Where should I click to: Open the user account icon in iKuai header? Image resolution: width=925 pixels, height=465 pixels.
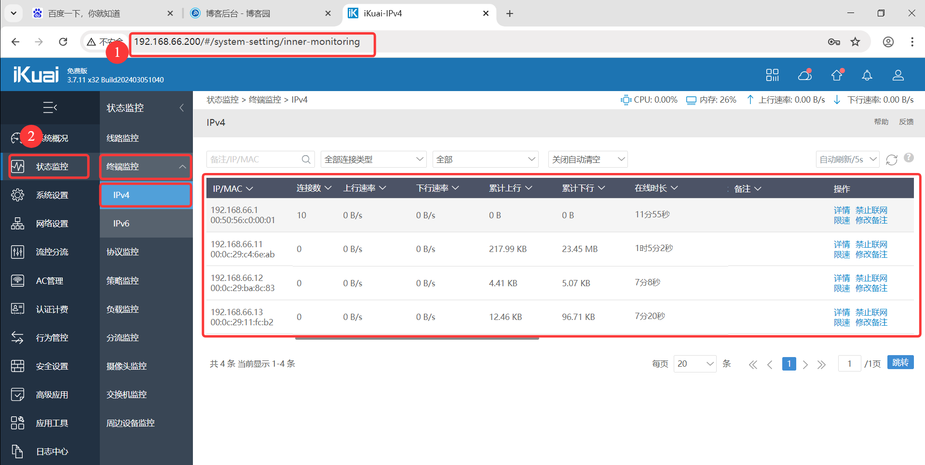[x=898, y=75]
